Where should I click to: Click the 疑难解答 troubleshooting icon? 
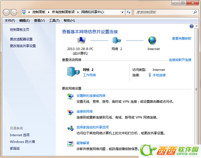click(x=70, y=144)
